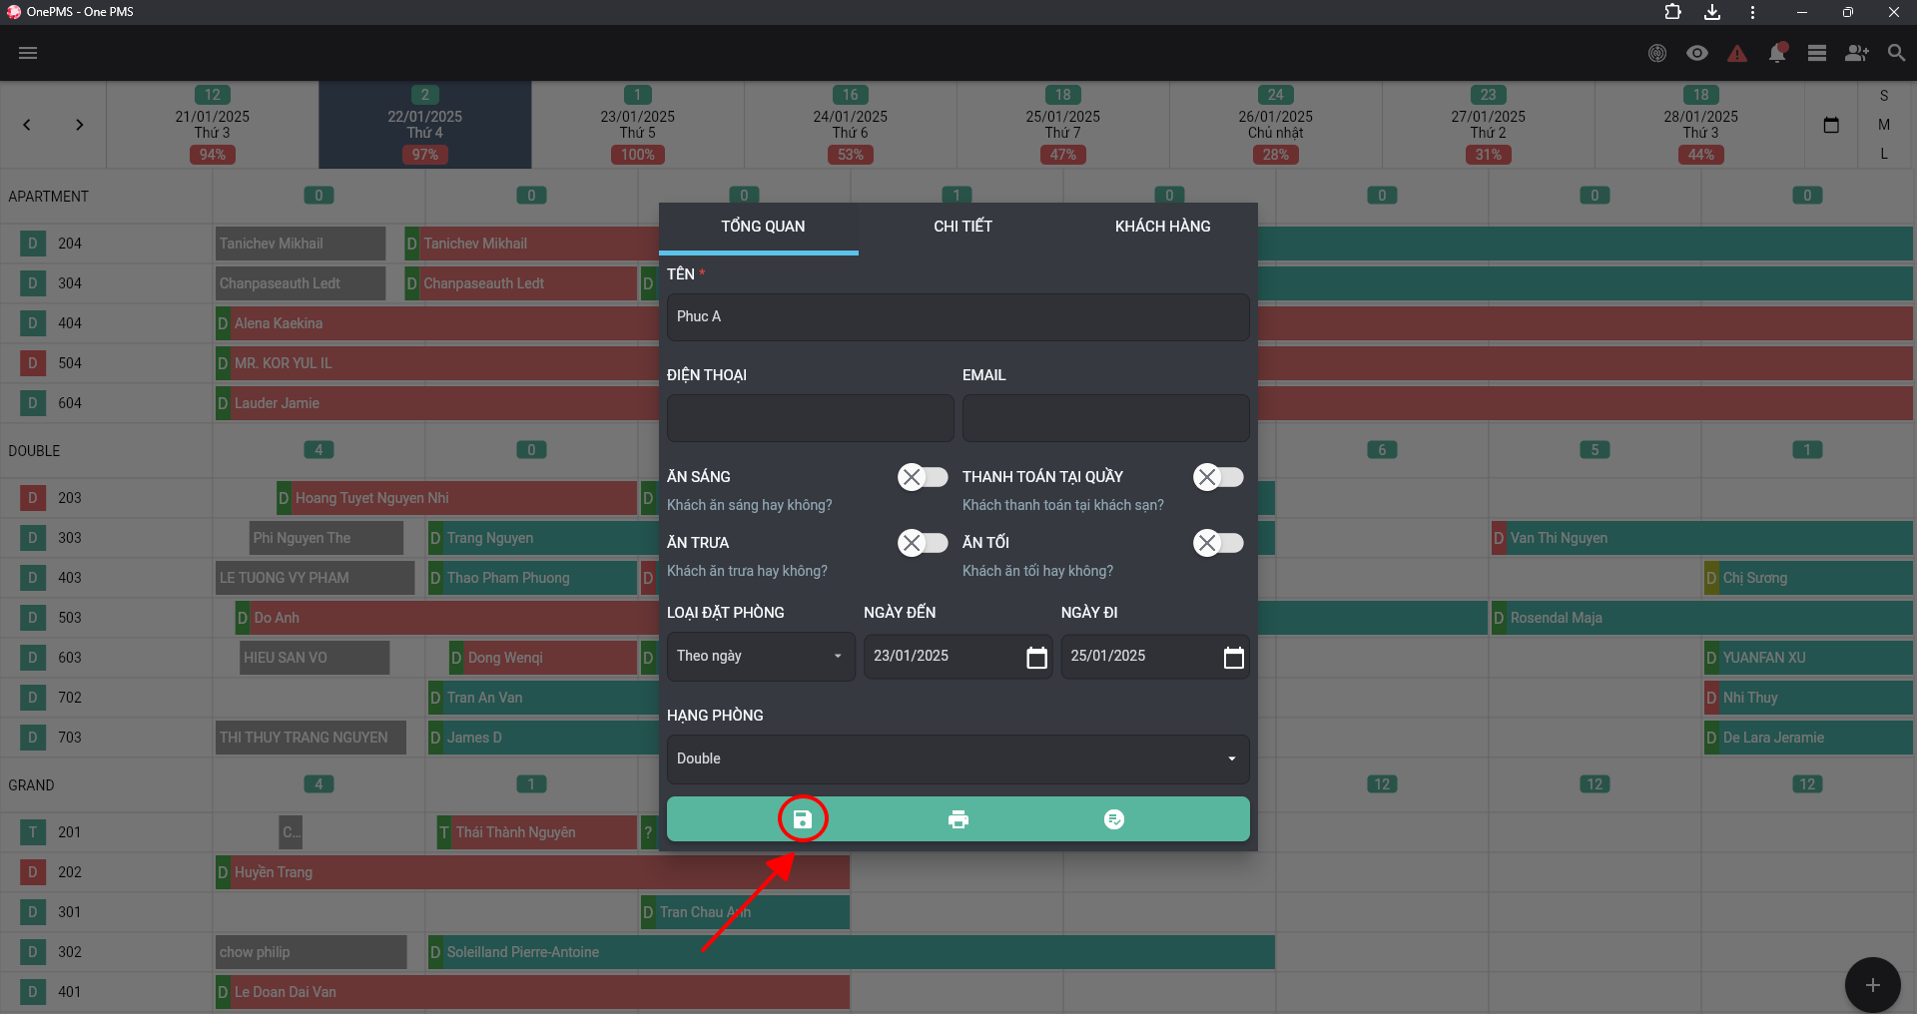
Task: Click the Email input field
Action: [x=1106, y=418]
